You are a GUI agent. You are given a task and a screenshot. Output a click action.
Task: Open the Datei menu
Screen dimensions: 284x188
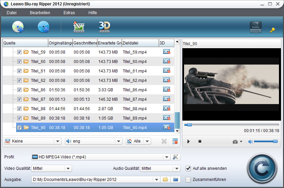tap(11, 13)
